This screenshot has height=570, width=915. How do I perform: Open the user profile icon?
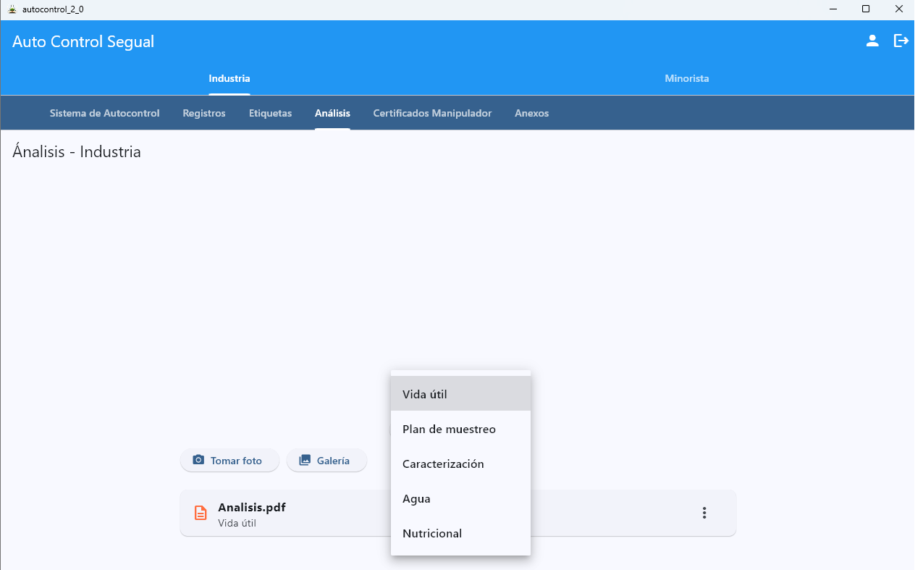pos(872,41)
